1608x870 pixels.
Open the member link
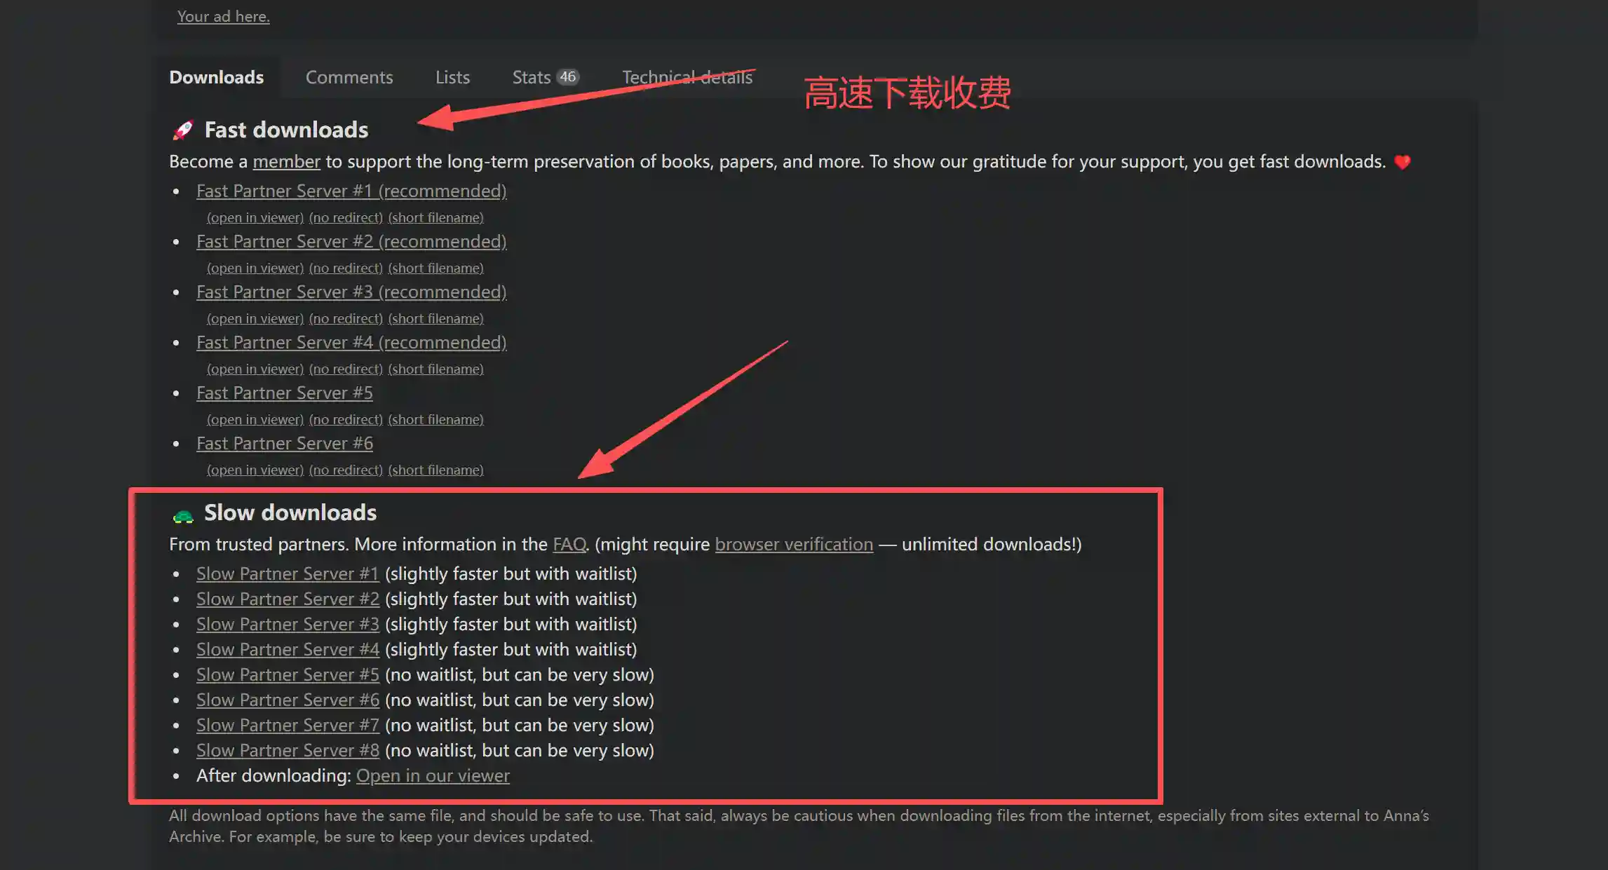[286, 162]
